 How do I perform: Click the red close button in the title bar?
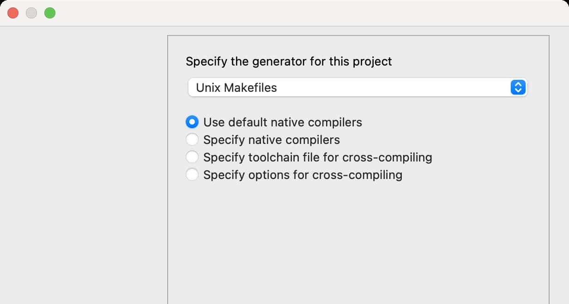point(13,12)
